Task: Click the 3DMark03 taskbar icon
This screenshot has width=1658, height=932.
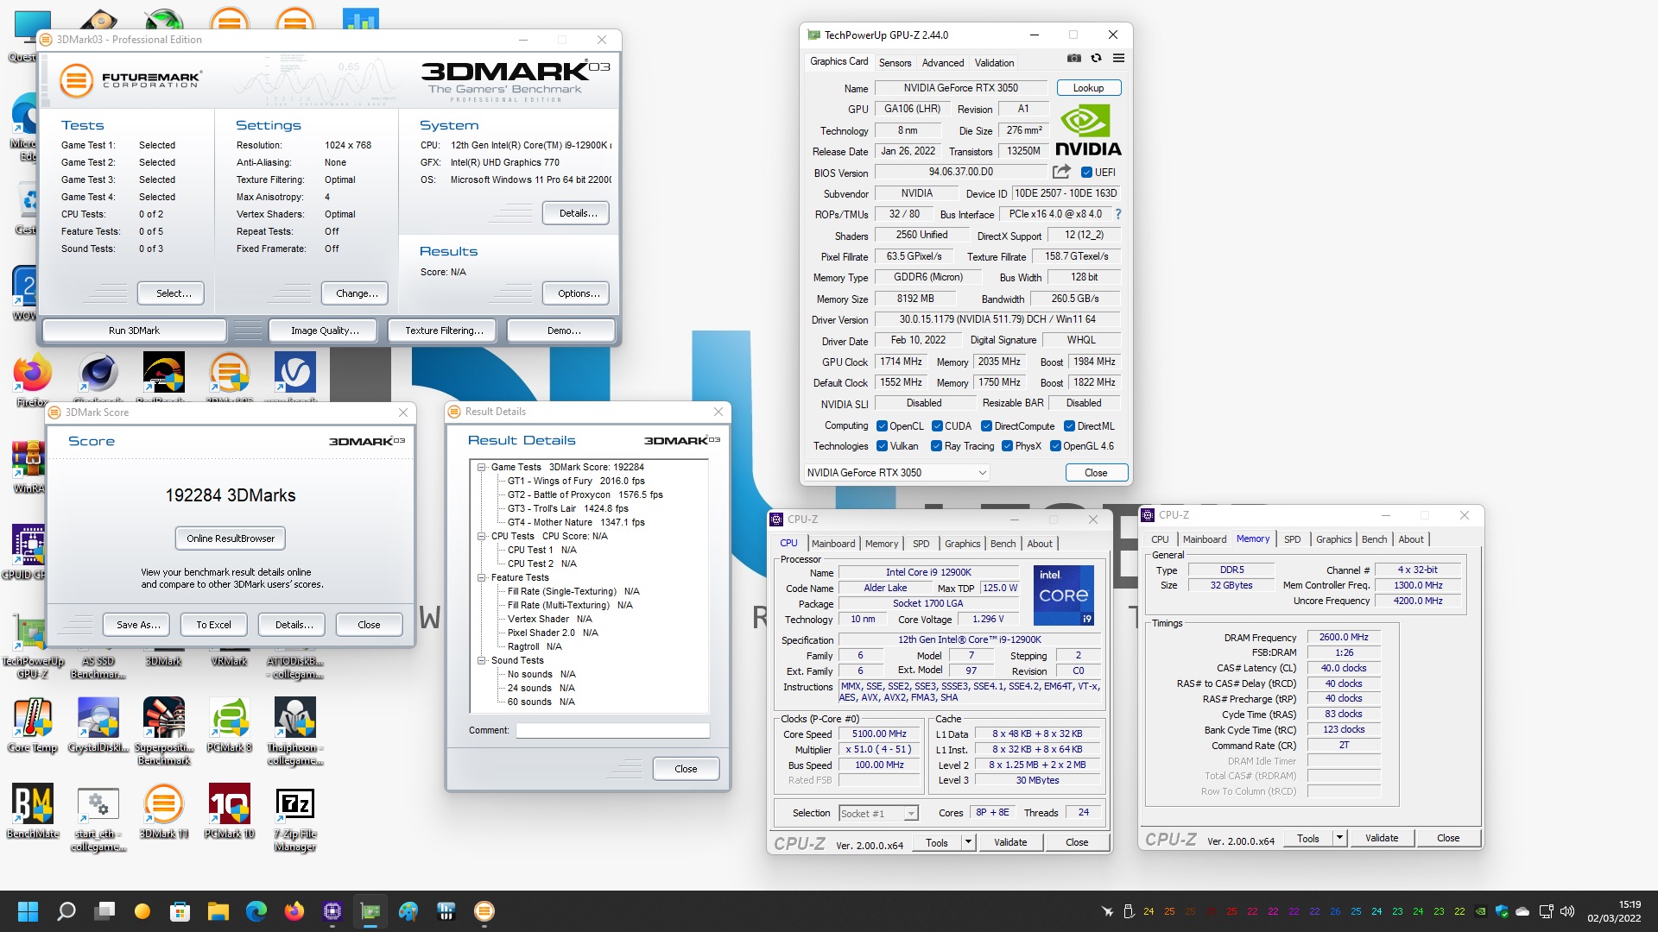Action: tap(484, 911)
